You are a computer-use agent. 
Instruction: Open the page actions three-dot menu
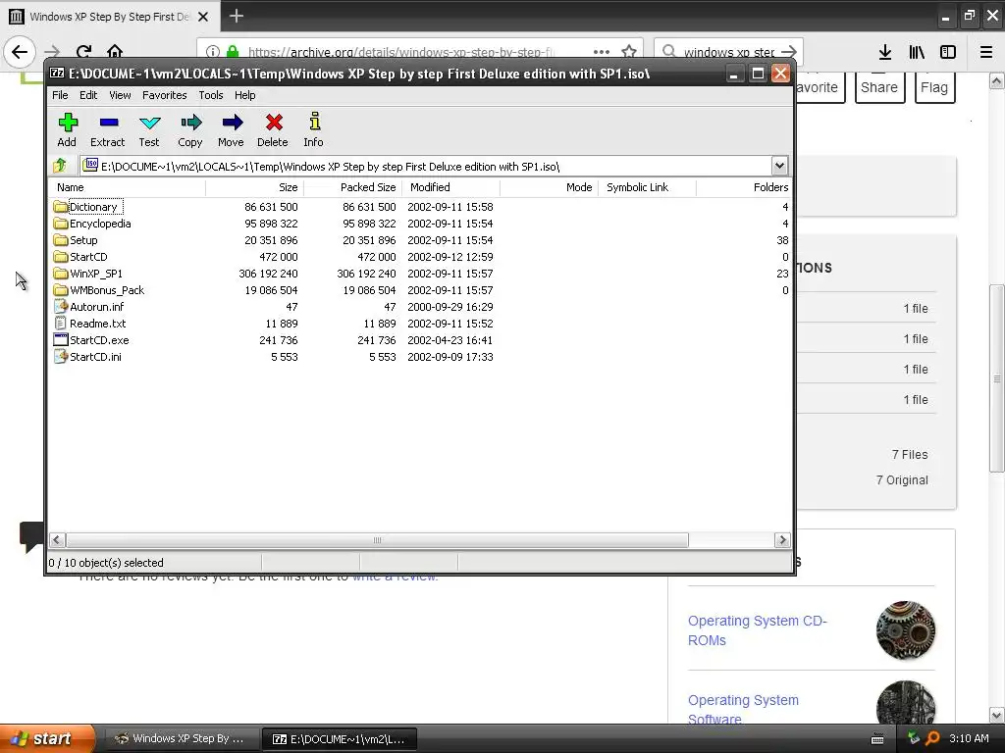pyautogui.click(x=602, y=52)
